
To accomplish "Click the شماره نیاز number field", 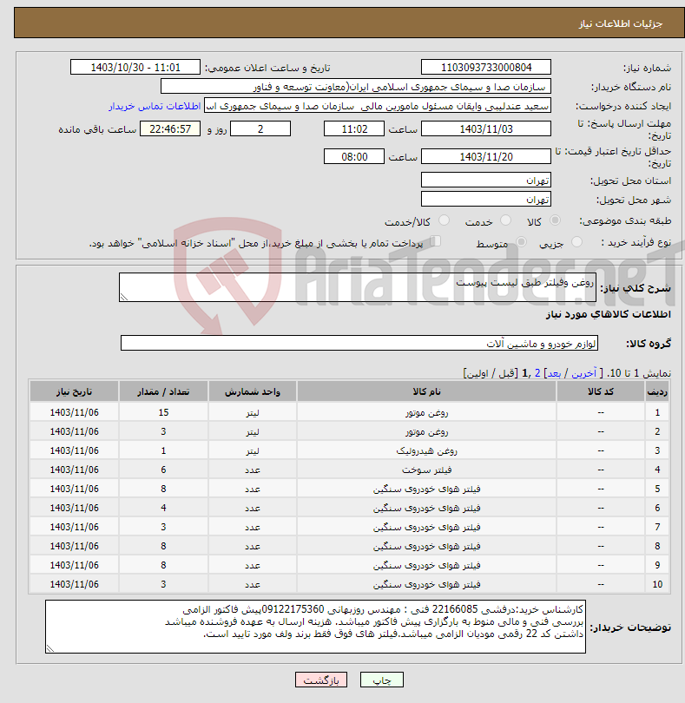I will click(486, 67).
